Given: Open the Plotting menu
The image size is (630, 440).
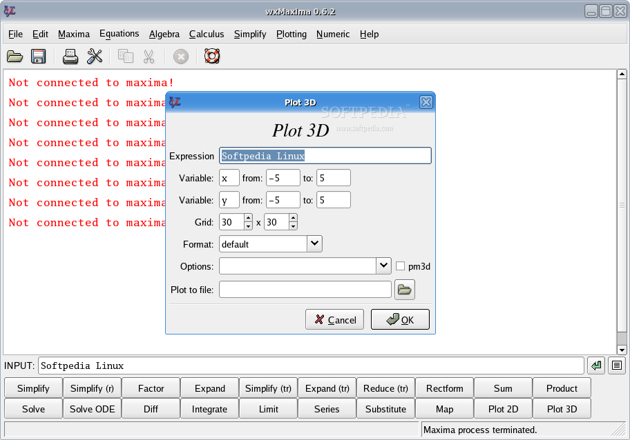Looking at the screenshot, I should (x=292, y=34).
